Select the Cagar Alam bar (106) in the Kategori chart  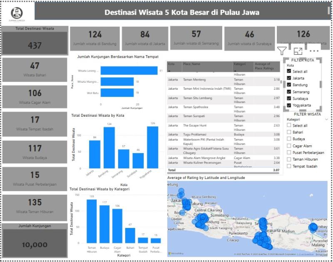tap(117, 226)
